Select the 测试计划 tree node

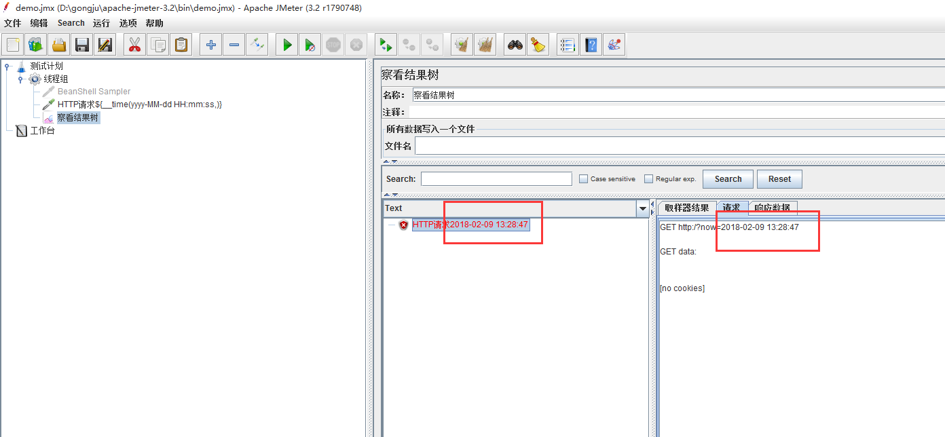[46, 66]
